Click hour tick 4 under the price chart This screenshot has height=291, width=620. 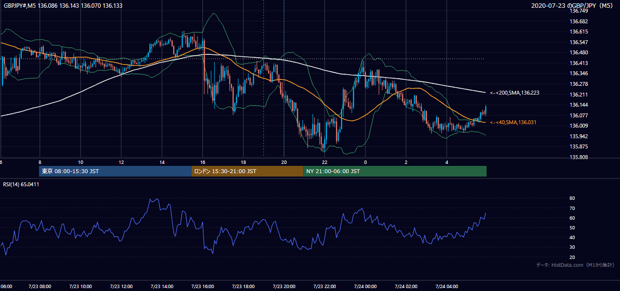pyautogui.click(x=447, y=162)
